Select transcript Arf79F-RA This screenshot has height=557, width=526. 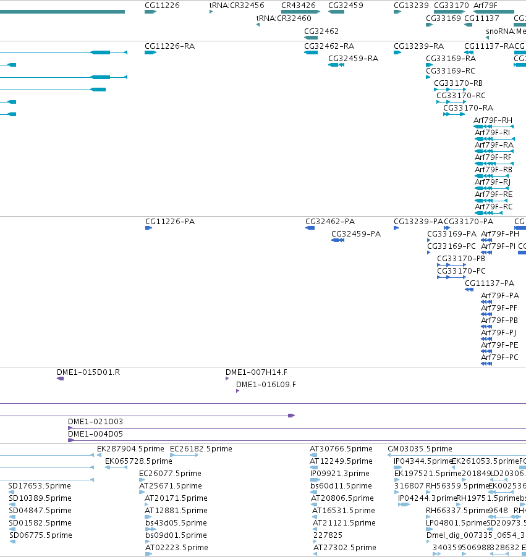click(x=494, y=151)
